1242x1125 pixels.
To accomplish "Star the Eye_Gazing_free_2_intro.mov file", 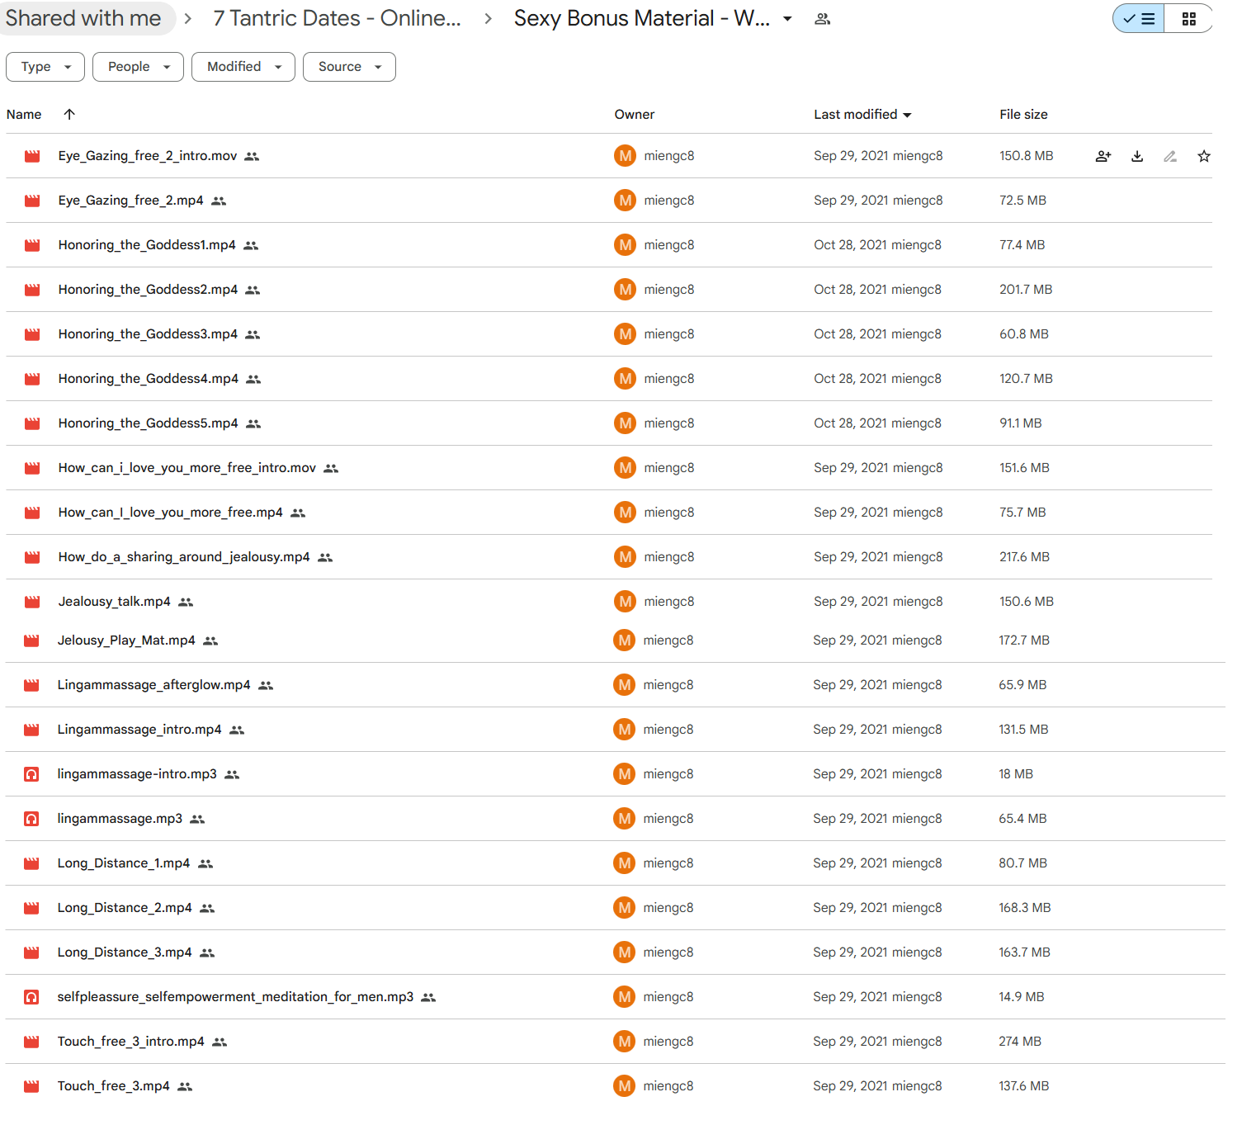I will pyautogui.click(x=1204, y=156).
